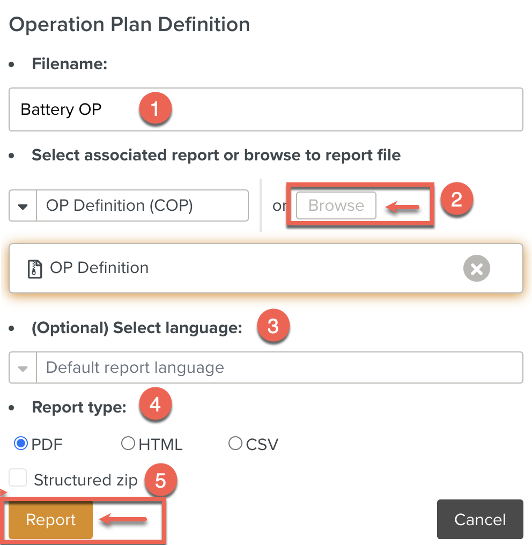Click the red number 1 badge
532x545 pixels.
point(155,109)
